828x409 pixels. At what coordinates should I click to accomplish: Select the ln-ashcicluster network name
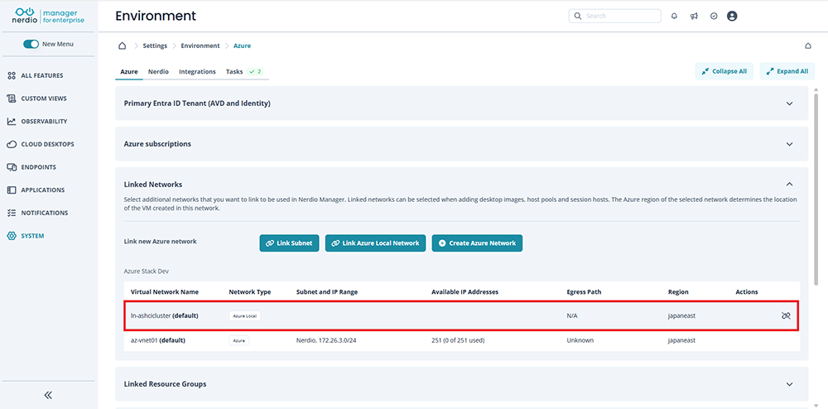164,315
